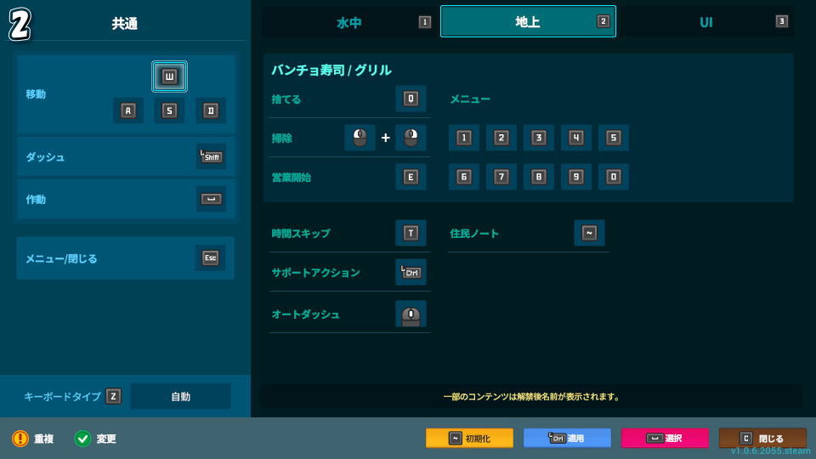Click the tilde key icon for 住民ノート
The width and height of the screenshot is (816, 459).
click(589, 233)
